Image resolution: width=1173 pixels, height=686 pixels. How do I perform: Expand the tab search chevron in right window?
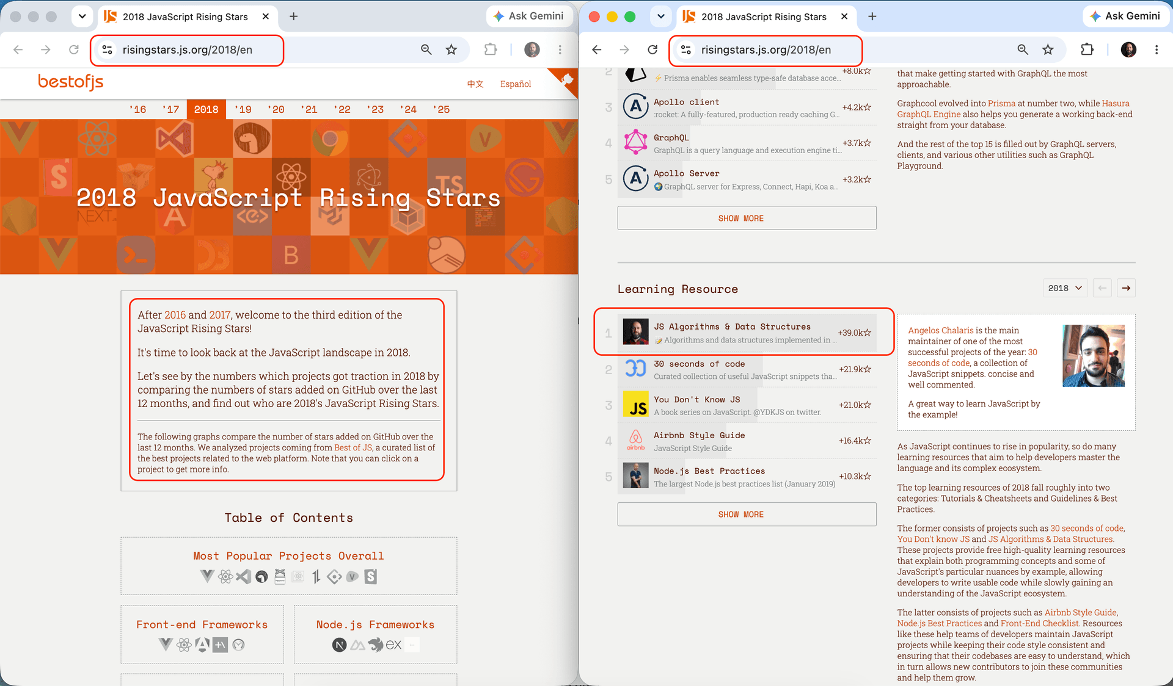[x=660, y=16]
